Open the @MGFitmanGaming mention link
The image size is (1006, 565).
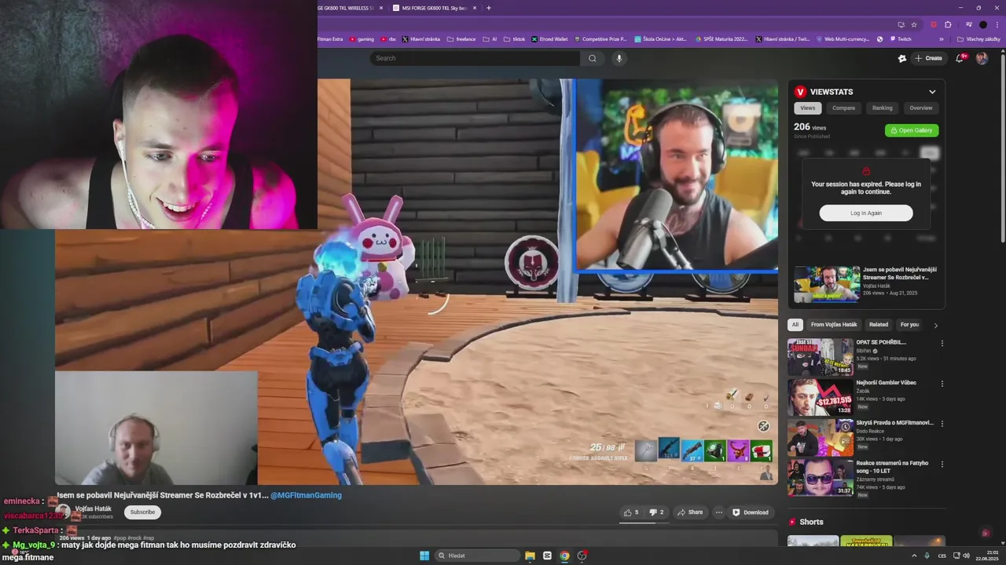[x=306, y=495]
